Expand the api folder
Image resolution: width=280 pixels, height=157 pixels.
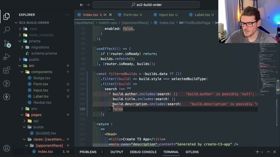pos(36,121)
